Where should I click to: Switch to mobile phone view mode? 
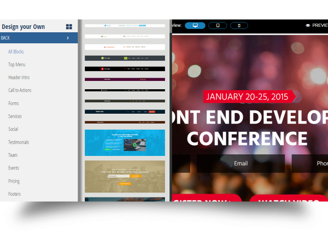click(239, 26)
